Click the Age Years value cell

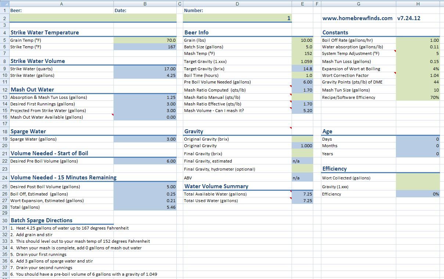coord(418,154)
